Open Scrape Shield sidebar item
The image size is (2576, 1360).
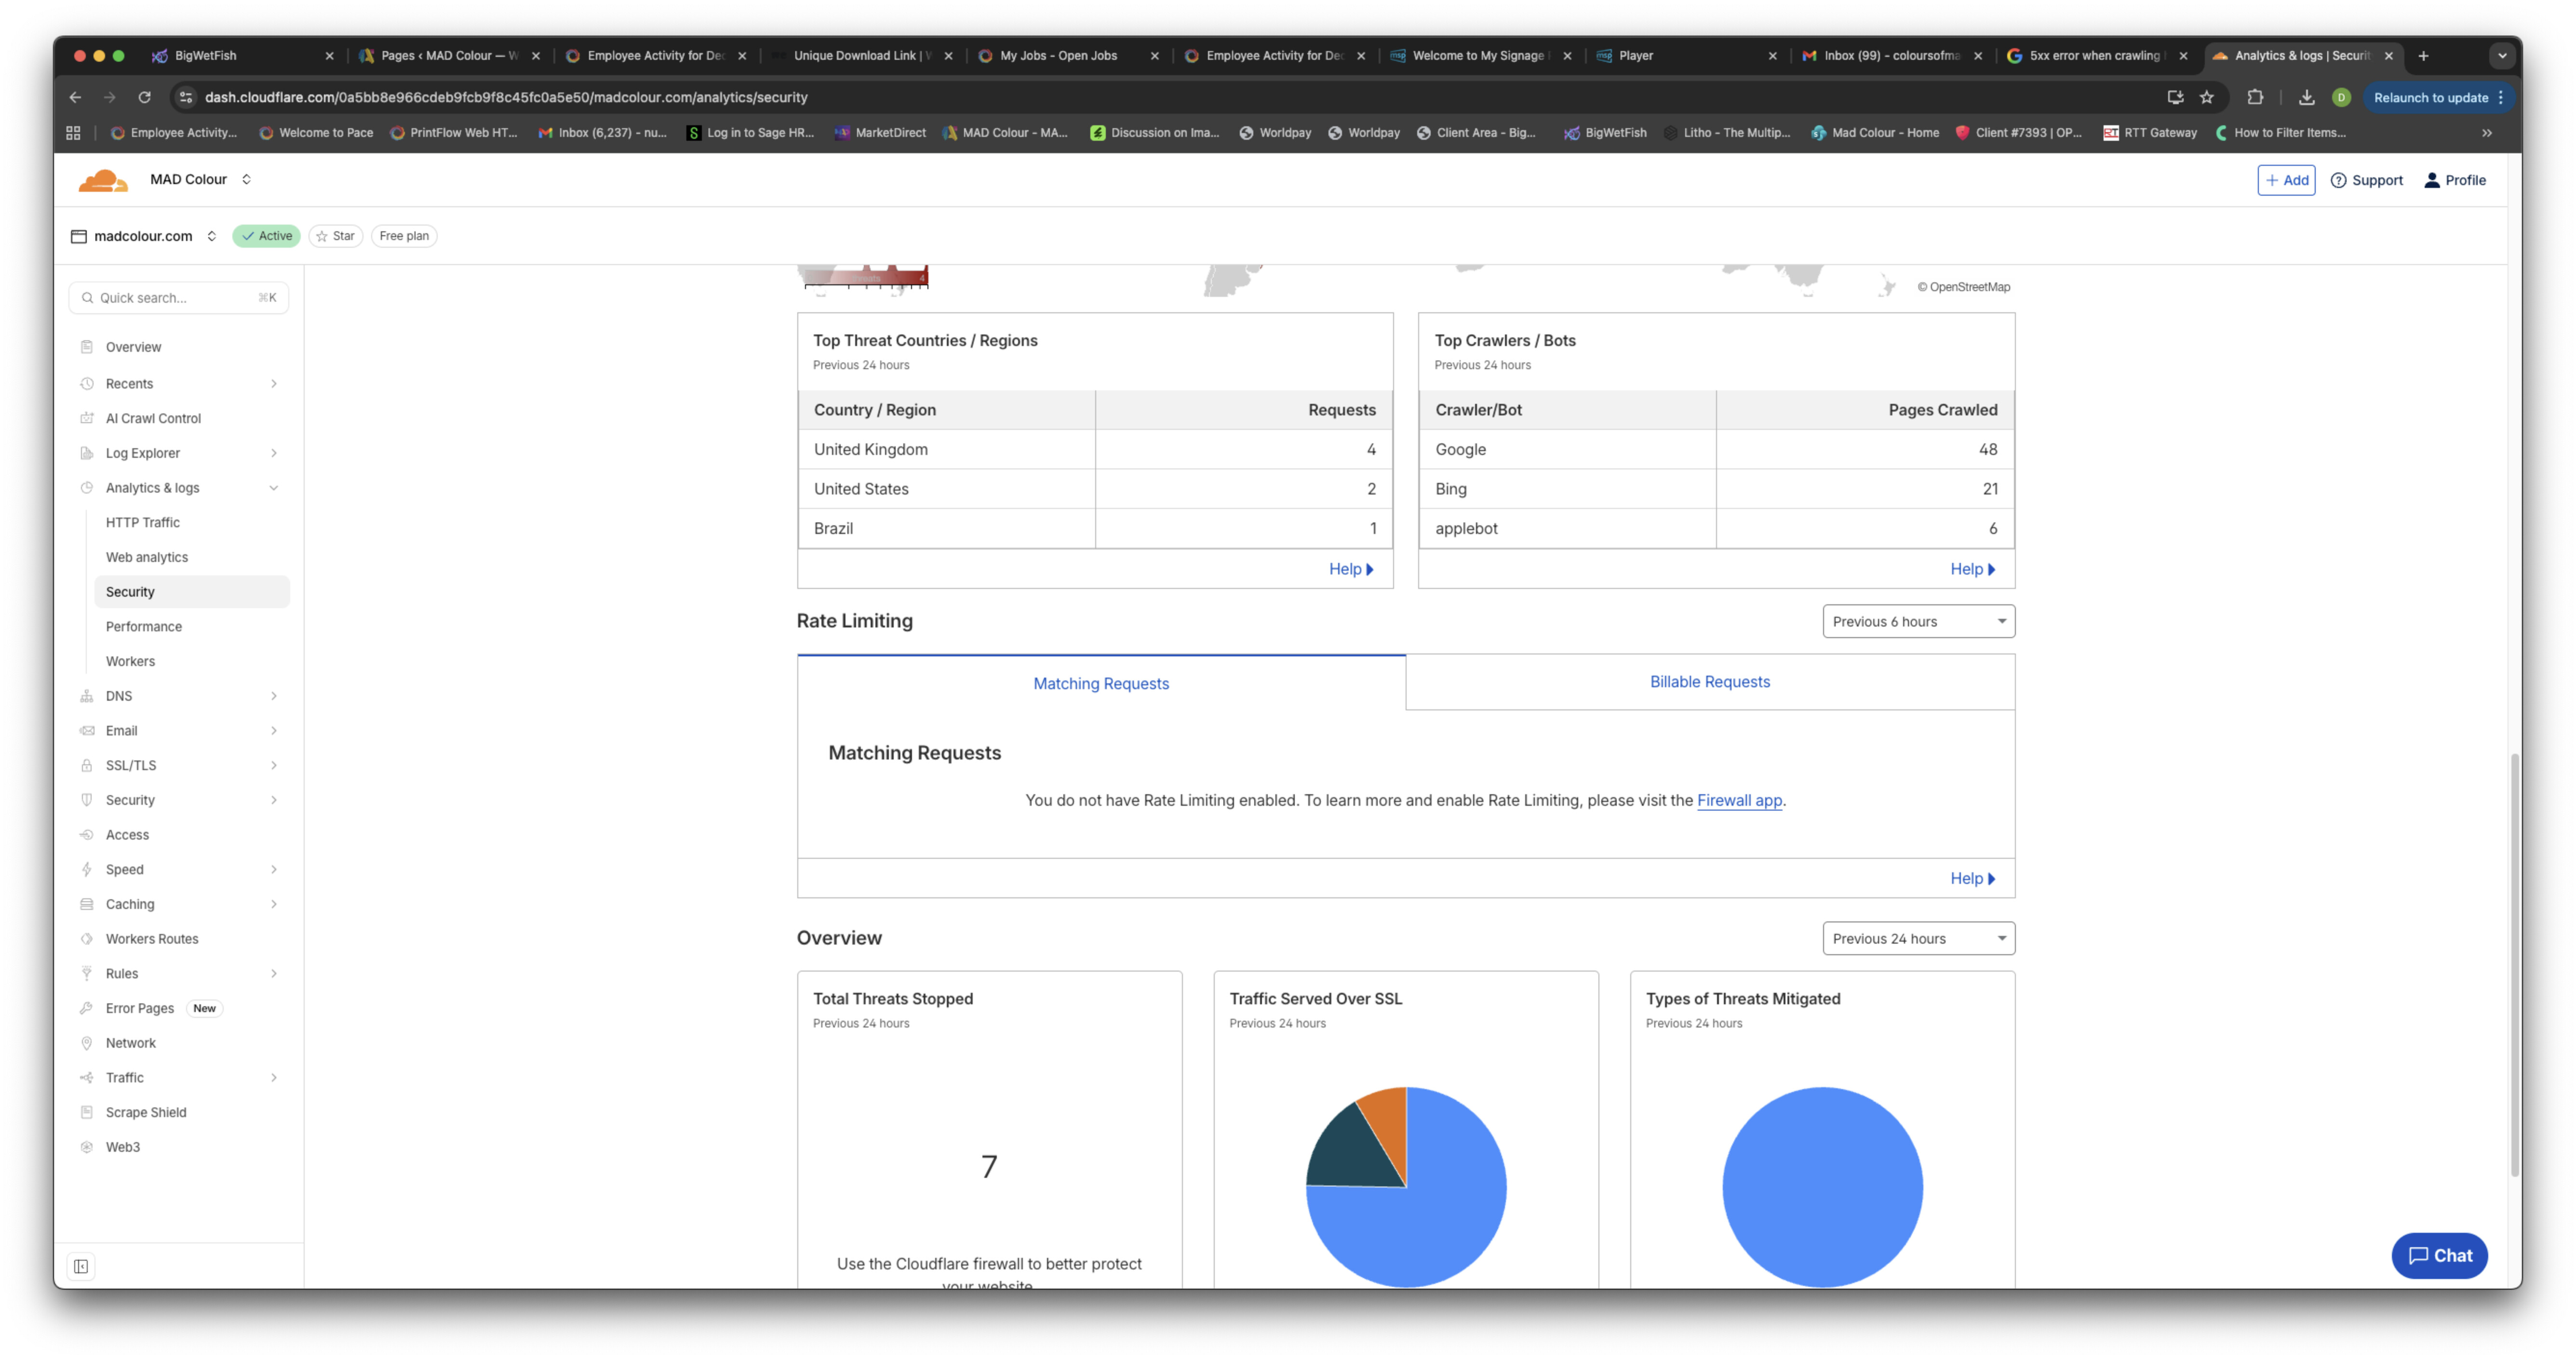[x=146, y=1112]
